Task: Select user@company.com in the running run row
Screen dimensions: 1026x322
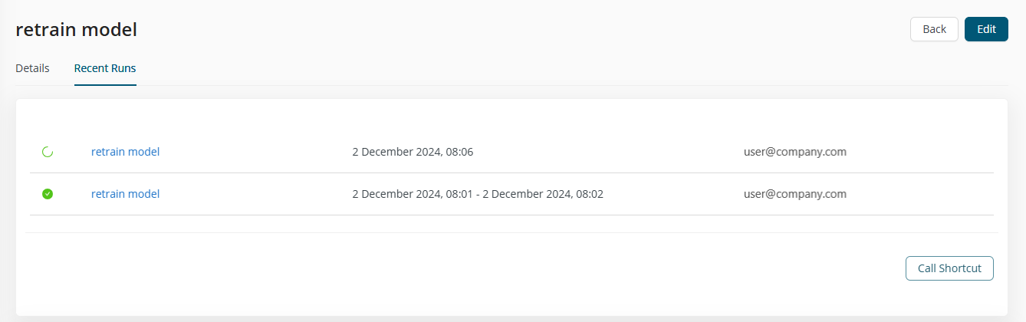Action: pyautogui.click(x=795, y=152)
